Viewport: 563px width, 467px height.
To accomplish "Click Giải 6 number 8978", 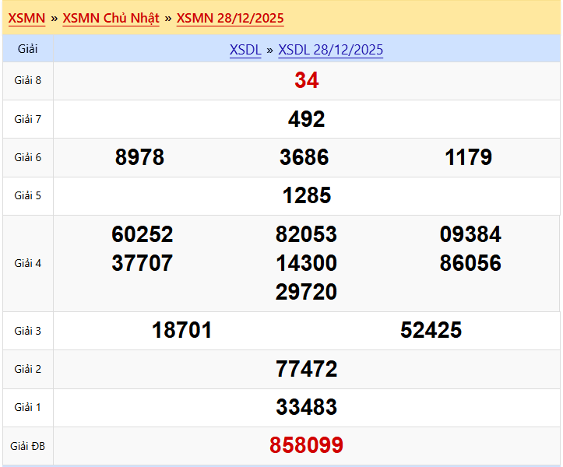I will [x=140, y=157].
